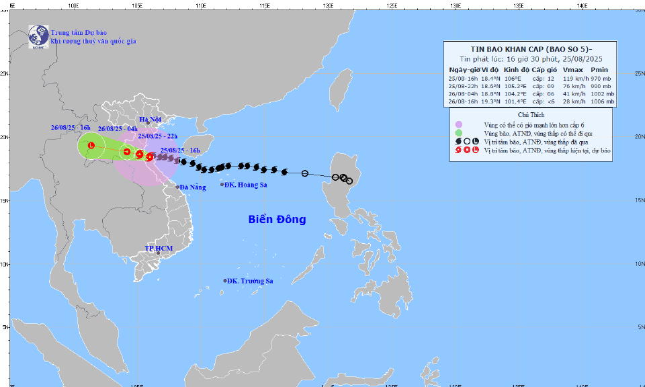Click the red storm symbol in the legend
This screenshot has width=645, height=387.
click(x=459, y=150)
